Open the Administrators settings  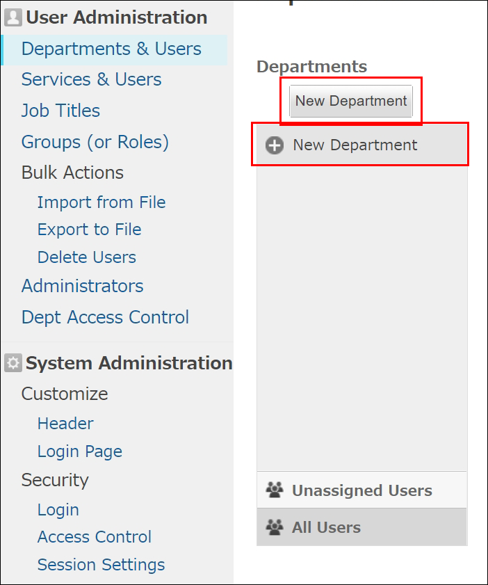[82, 286]
